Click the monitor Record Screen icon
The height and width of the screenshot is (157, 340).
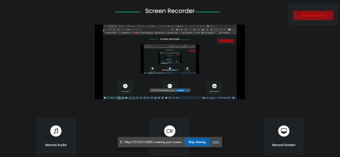click(x=284, y=131)
